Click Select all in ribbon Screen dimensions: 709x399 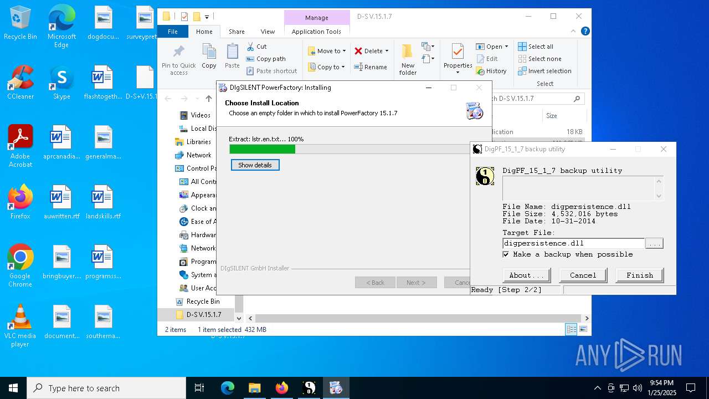click(x=536, y=47)
